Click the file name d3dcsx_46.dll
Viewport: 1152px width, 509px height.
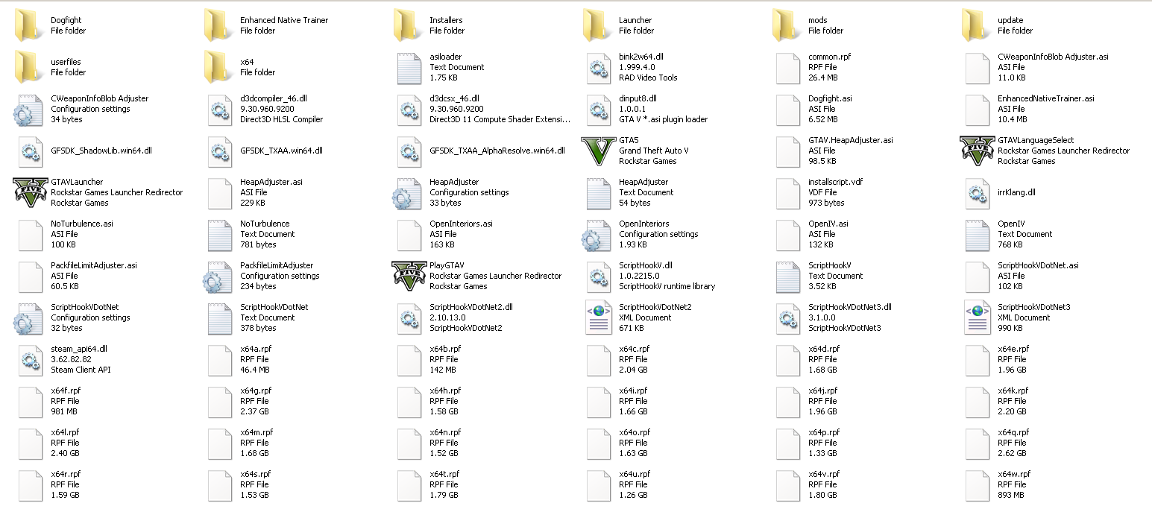[x=454, y=98]
